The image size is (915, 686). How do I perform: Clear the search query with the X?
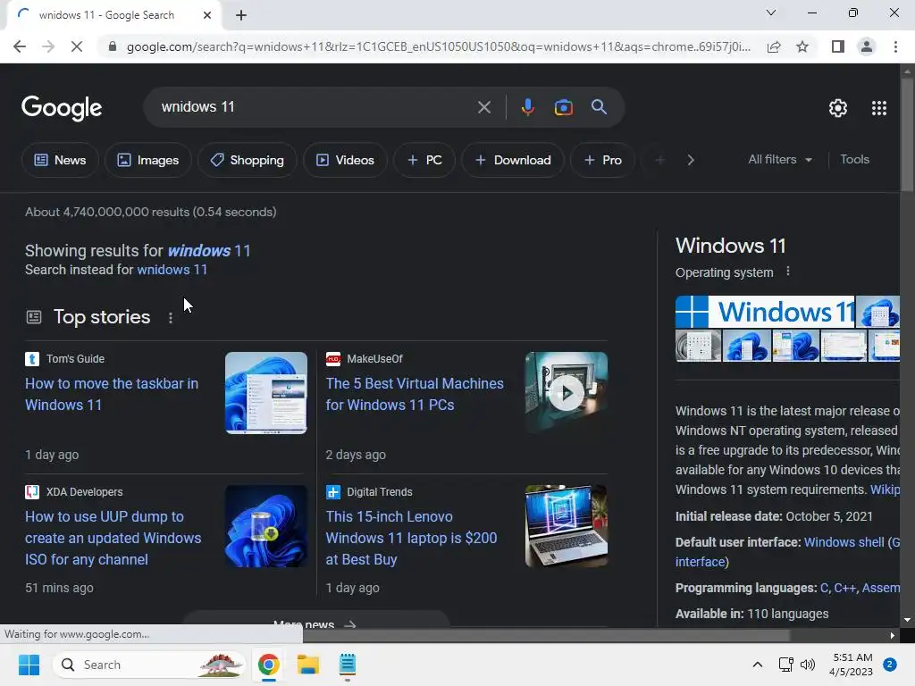483,107
